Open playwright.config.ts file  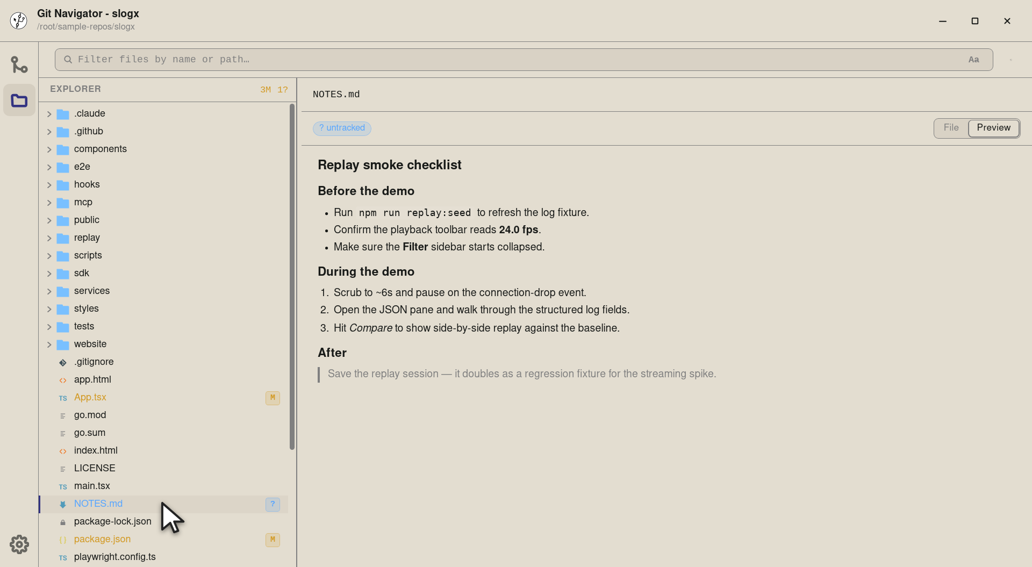coord(115,557)
